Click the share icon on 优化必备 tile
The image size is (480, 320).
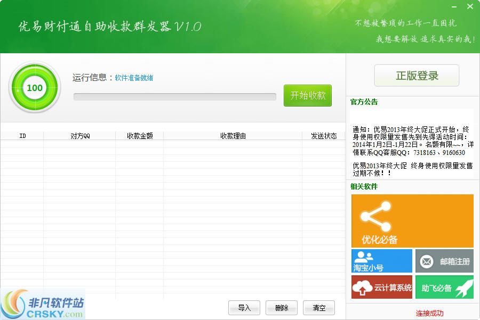376,215
